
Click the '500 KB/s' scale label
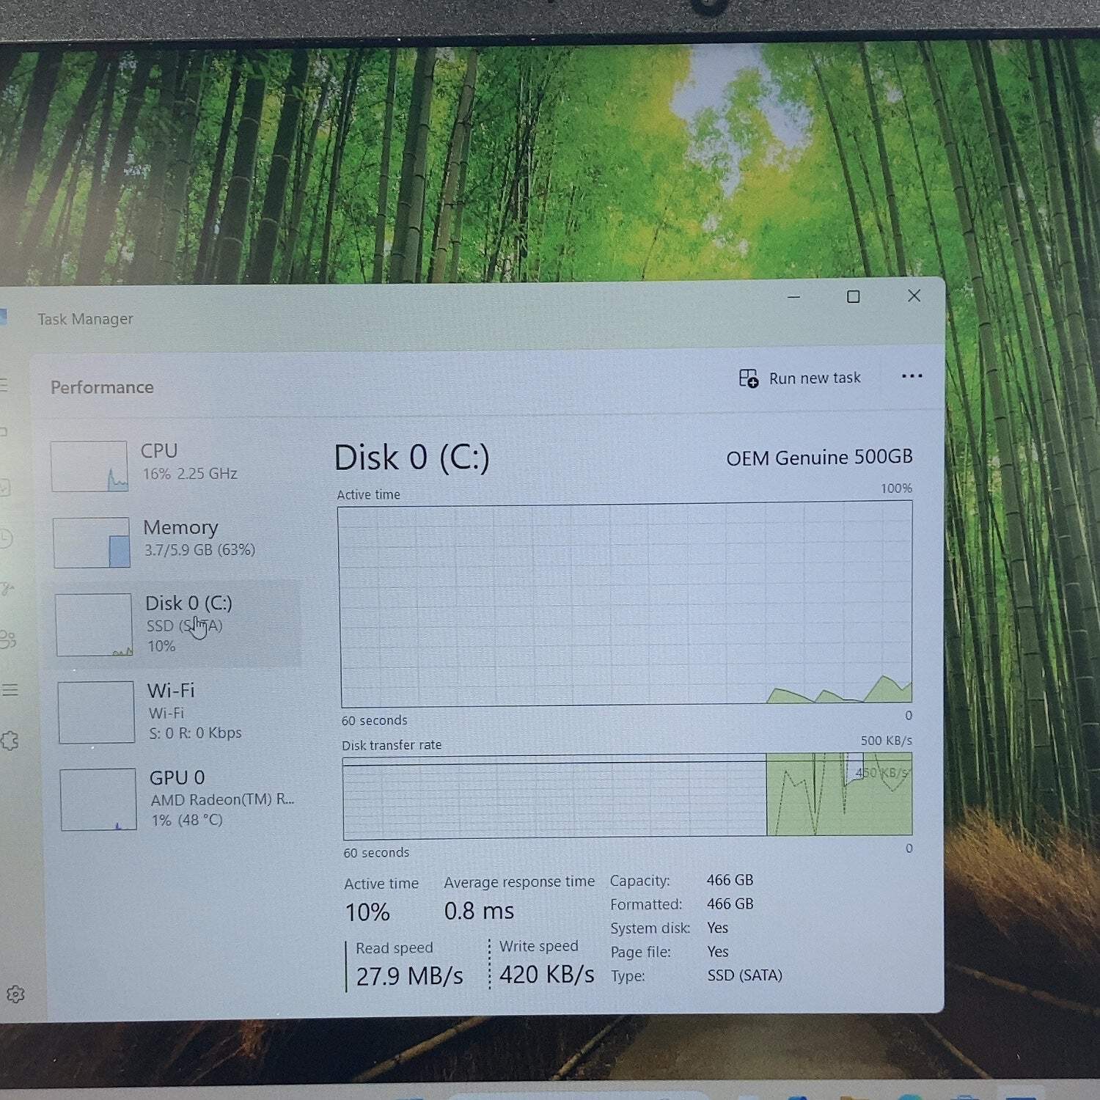886,741
